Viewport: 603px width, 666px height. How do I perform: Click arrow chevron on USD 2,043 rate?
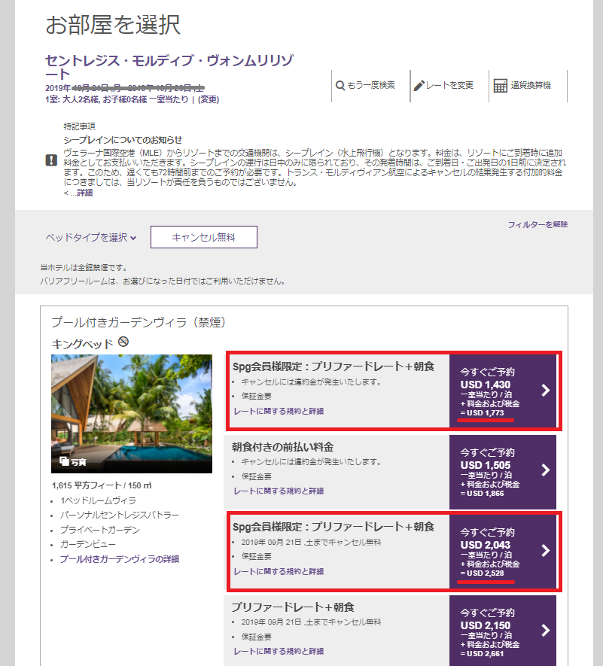(x=546, y=550)
